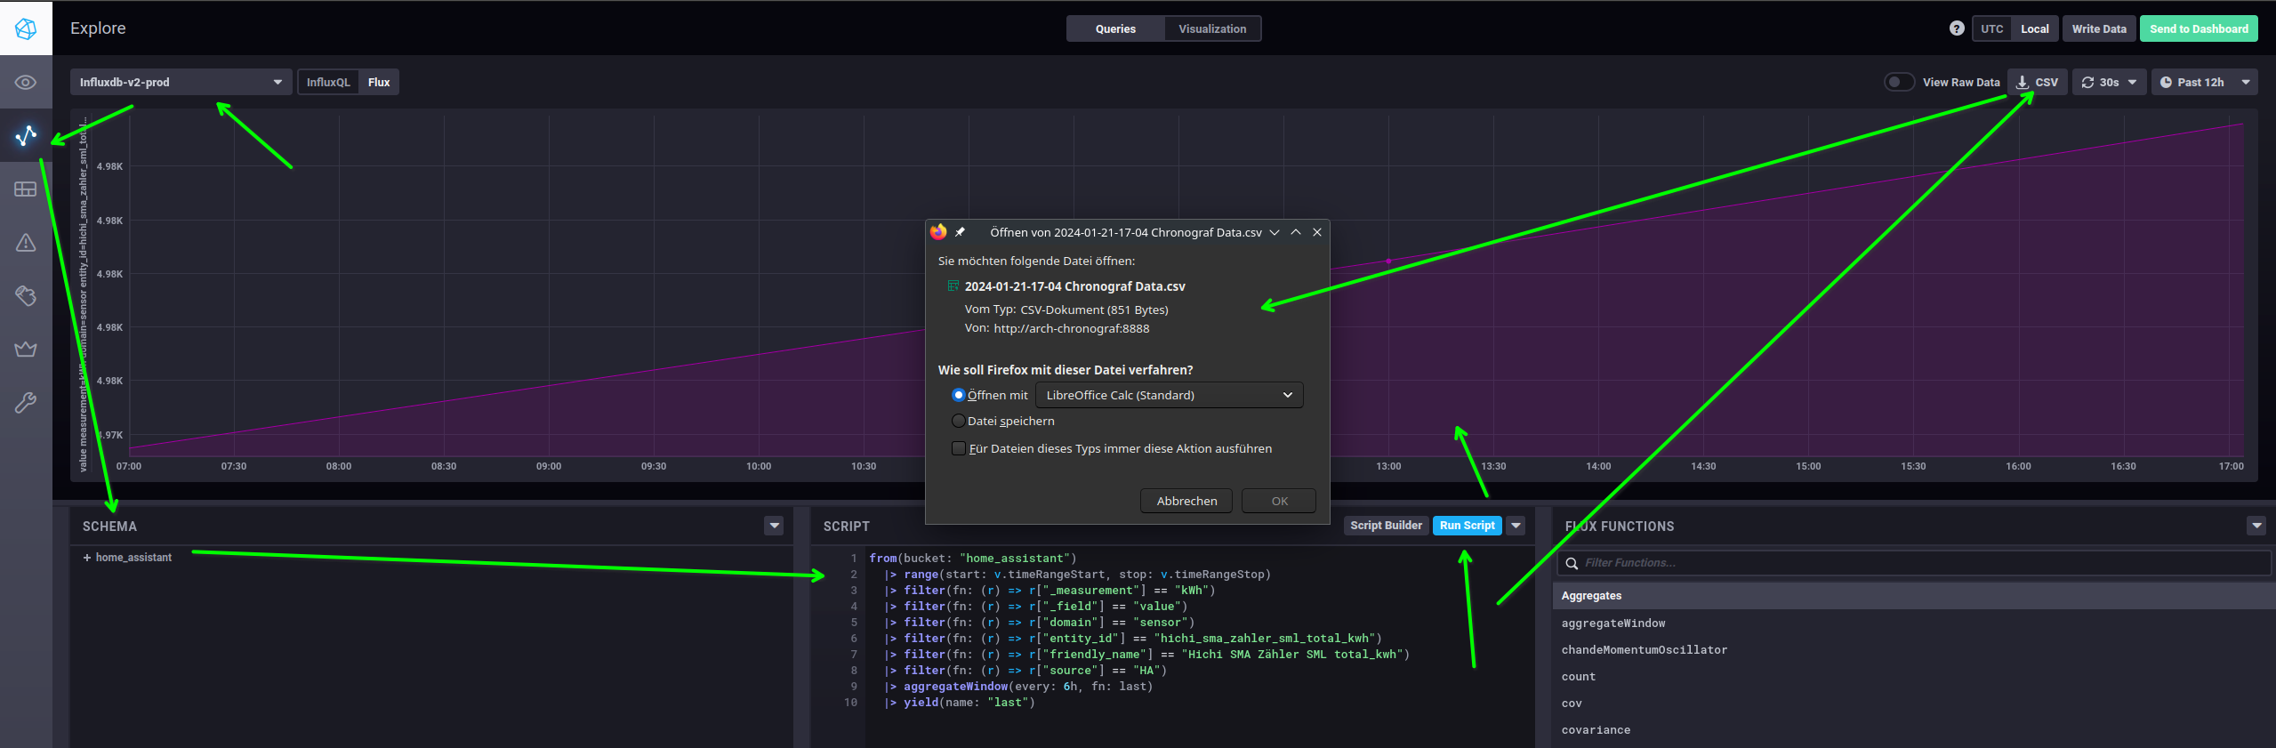
Task: Maximize dialog with the up chevron button
Action: click(1296, 232)
